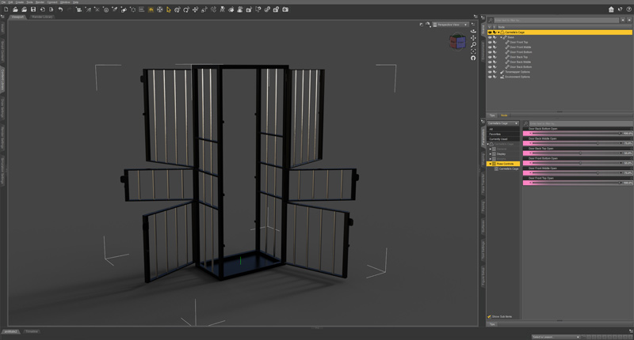This screenshot has height=340, width=634.
Task: Adjust the Door Back Top Open slider
Action: (578, 153)
